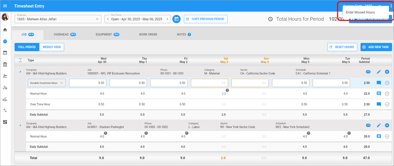Screen dimensions: 394x166
Task: Remove the Over Time Hour row
Action: [x=387, y=104]
